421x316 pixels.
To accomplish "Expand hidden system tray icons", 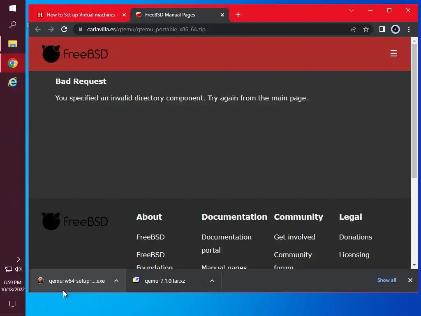I will (18, 259).
